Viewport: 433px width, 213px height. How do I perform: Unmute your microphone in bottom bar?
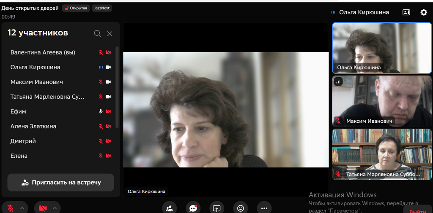[10, 208]
